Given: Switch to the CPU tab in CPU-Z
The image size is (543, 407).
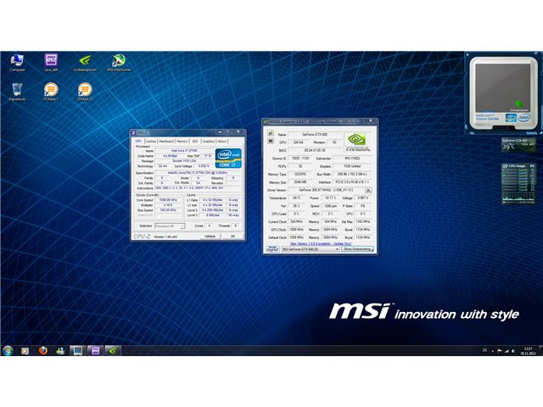Looking at the screenshot, I should (x=138, y=142).
